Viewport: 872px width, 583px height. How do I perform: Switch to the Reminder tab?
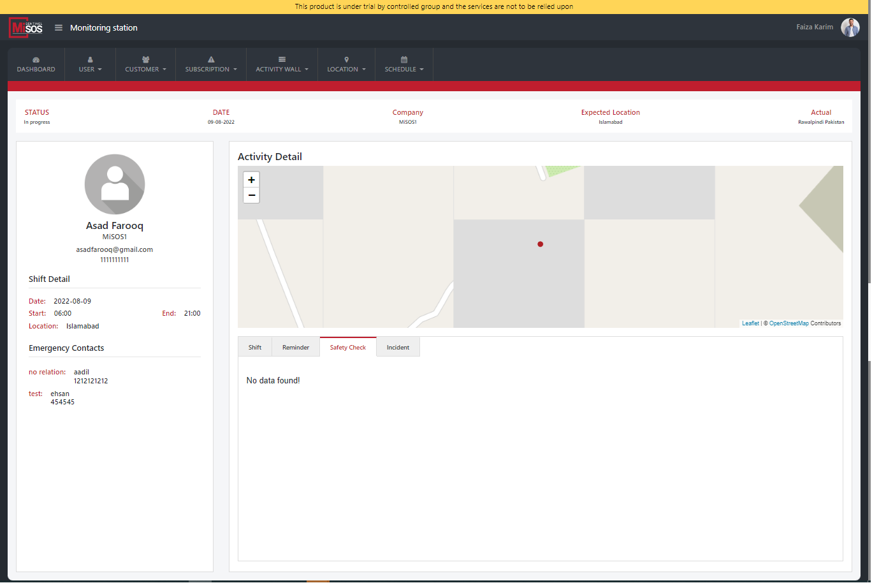pyautogui.click(x=296, y=348)
